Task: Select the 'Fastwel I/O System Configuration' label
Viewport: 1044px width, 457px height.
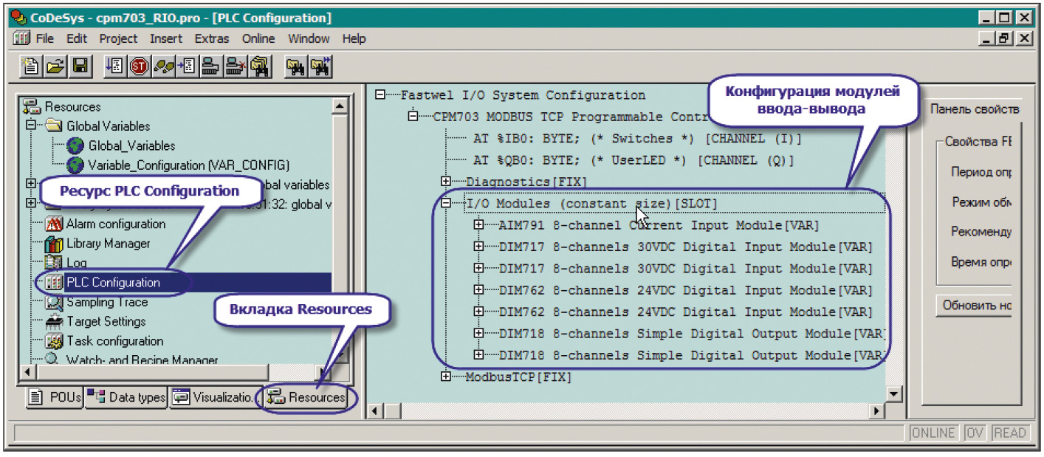Action: tap(523, 95)
